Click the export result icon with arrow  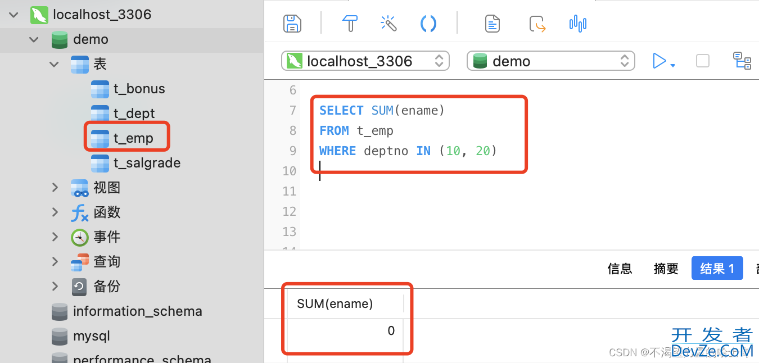tap(537, 24)
